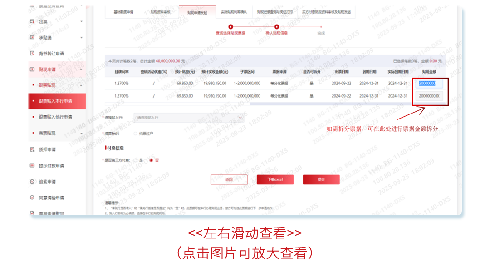
Task: Open 背书转让申请 via its sidebar icon
Action: click(x=32, y=53)
